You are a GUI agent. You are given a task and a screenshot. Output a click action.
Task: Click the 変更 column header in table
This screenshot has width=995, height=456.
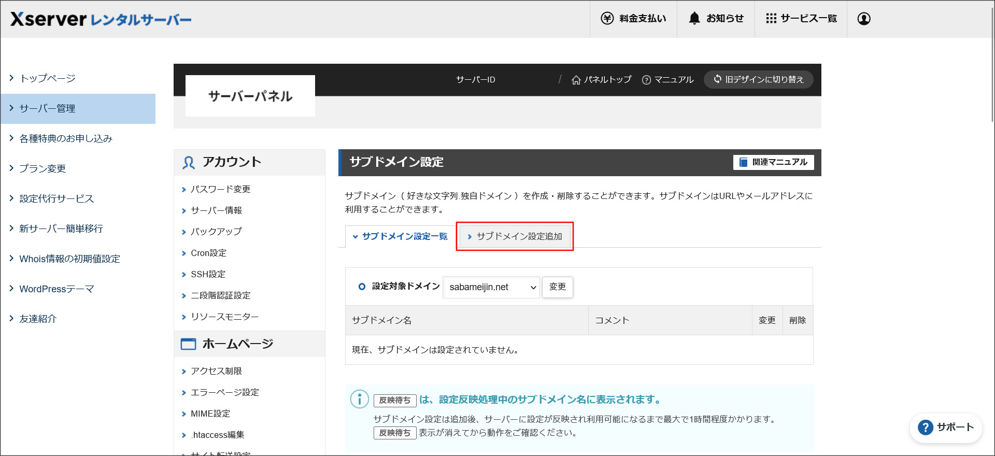pyautogui.click(x=767, y=320)
